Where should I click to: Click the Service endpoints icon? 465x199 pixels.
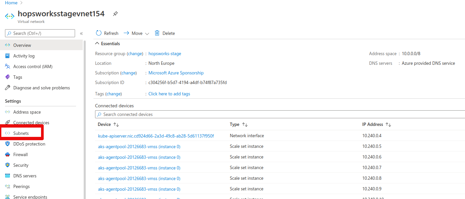click(x=8, y=197)
